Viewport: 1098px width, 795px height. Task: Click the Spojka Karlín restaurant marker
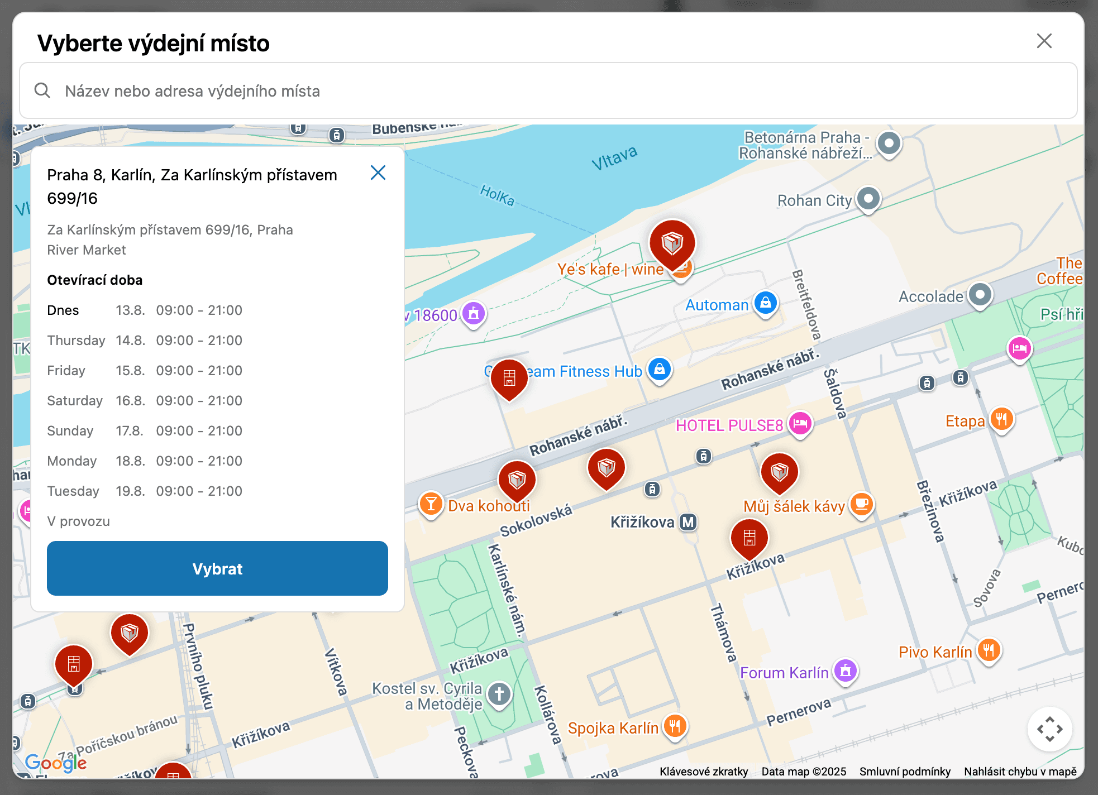click(x=675, y=726)
